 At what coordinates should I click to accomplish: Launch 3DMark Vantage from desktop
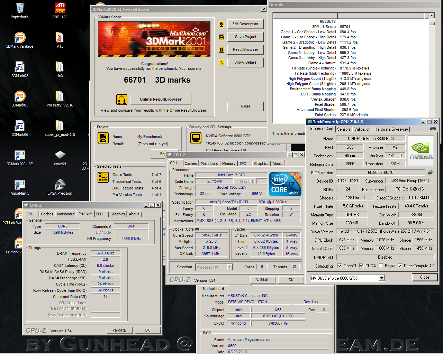pyautogui.click(x=20, y=40)
